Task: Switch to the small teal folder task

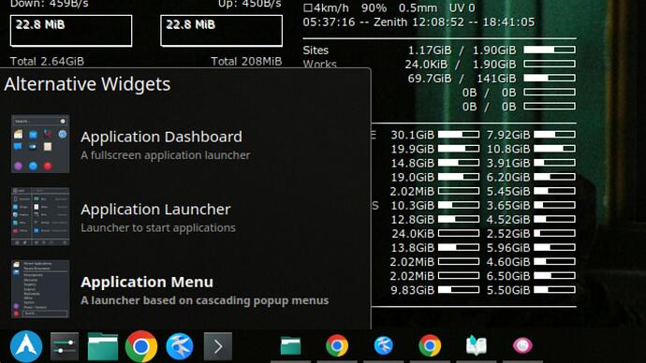Action: click(290, 346)
